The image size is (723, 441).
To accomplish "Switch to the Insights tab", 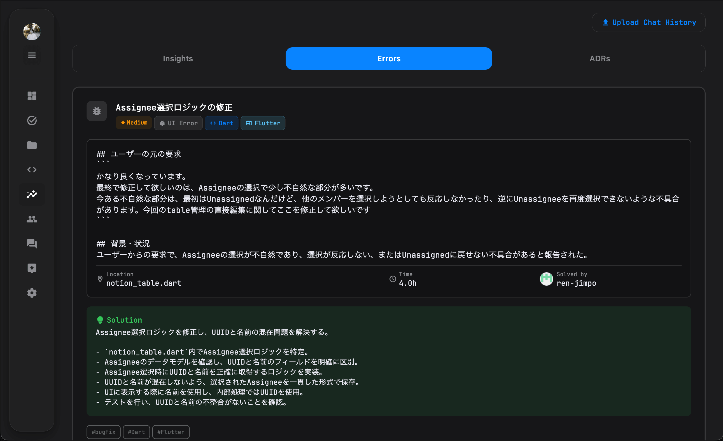I will 178,58.
